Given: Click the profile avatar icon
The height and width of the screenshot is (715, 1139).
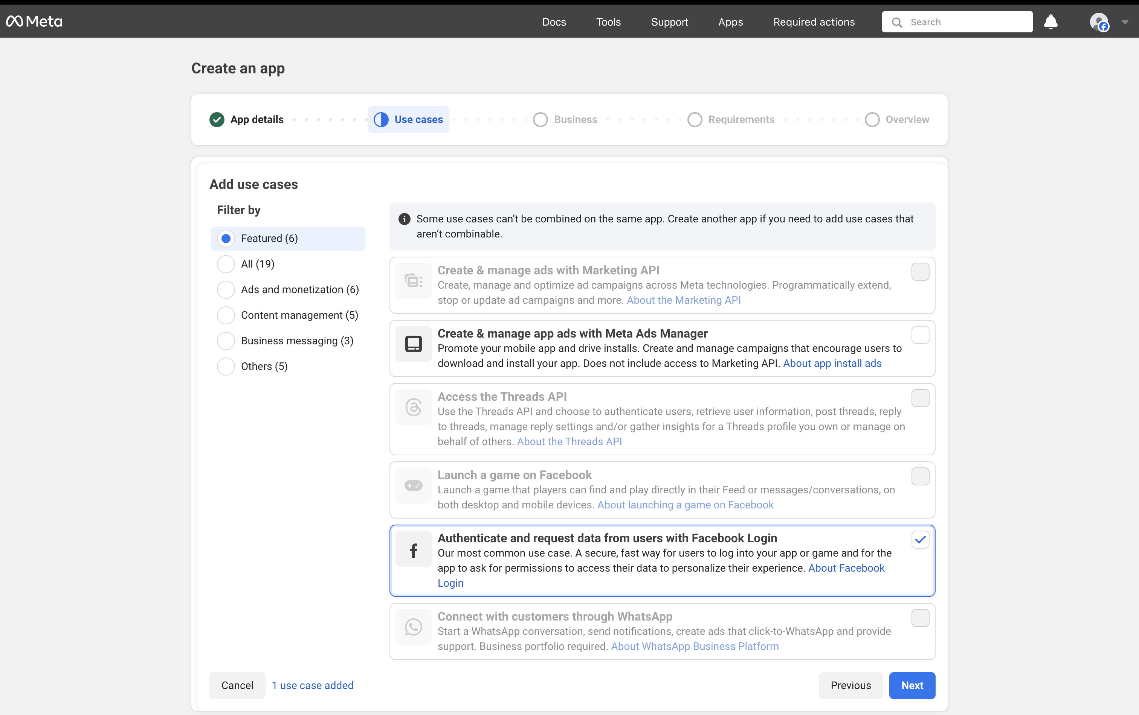Looking at the screenshot, I should tap(1099, 22).
